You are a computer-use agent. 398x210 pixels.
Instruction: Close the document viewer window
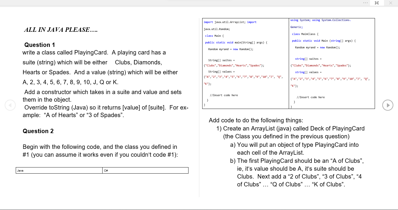coord(390,3)
